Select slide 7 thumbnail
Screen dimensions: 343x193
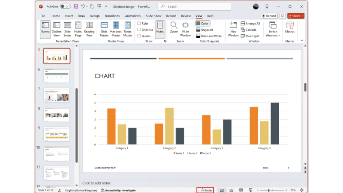point(57,95)
